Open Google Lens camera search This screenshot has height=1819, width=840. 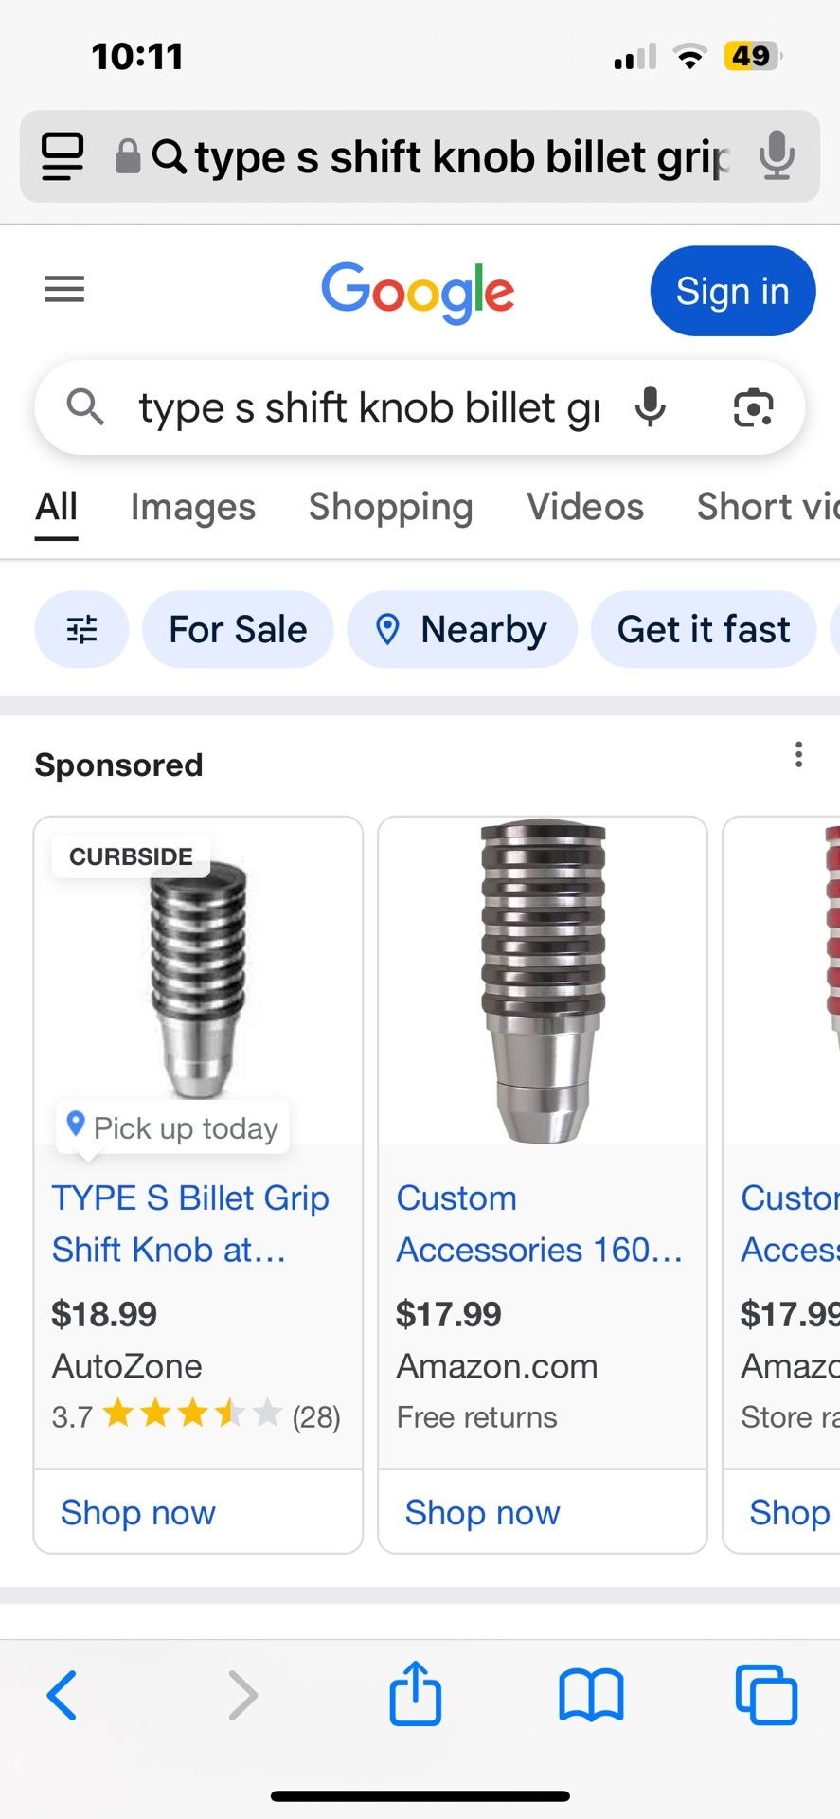[753, 407]
